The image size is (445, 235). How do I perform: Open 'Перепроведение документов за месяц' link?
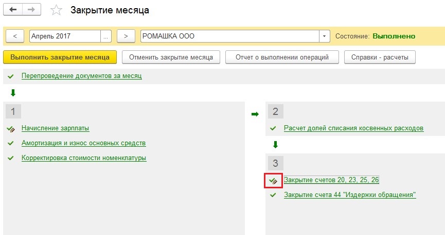tap(82, 76)
